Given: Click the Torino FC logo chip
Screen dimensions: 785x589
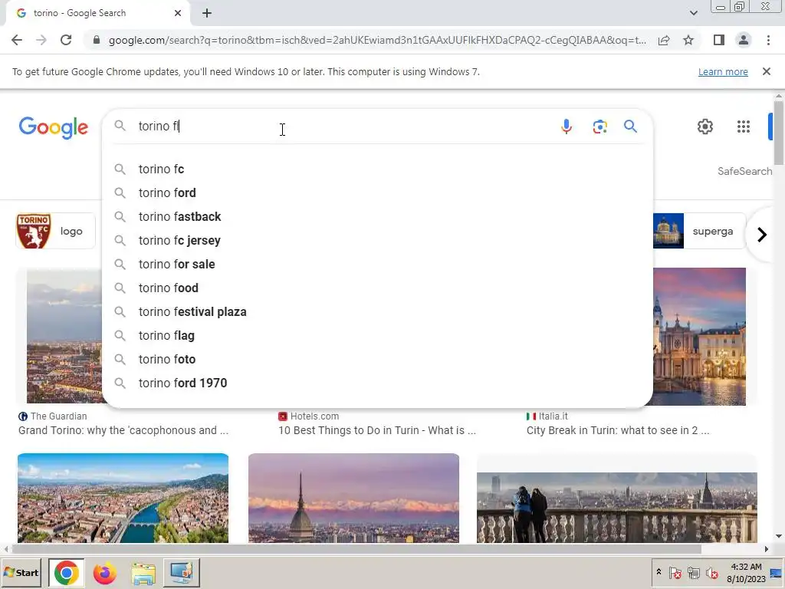Looking at the screenshot, I should 55,231.
